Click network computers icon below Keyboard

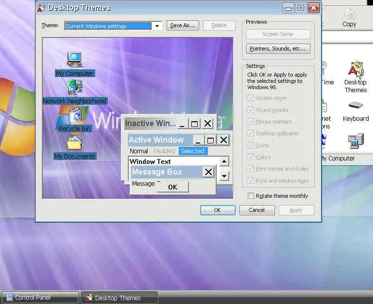click(356, 141)
